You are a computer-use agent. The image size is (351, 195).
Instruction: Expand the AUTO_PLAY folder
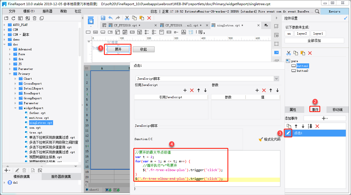click(x=5, y=25)
